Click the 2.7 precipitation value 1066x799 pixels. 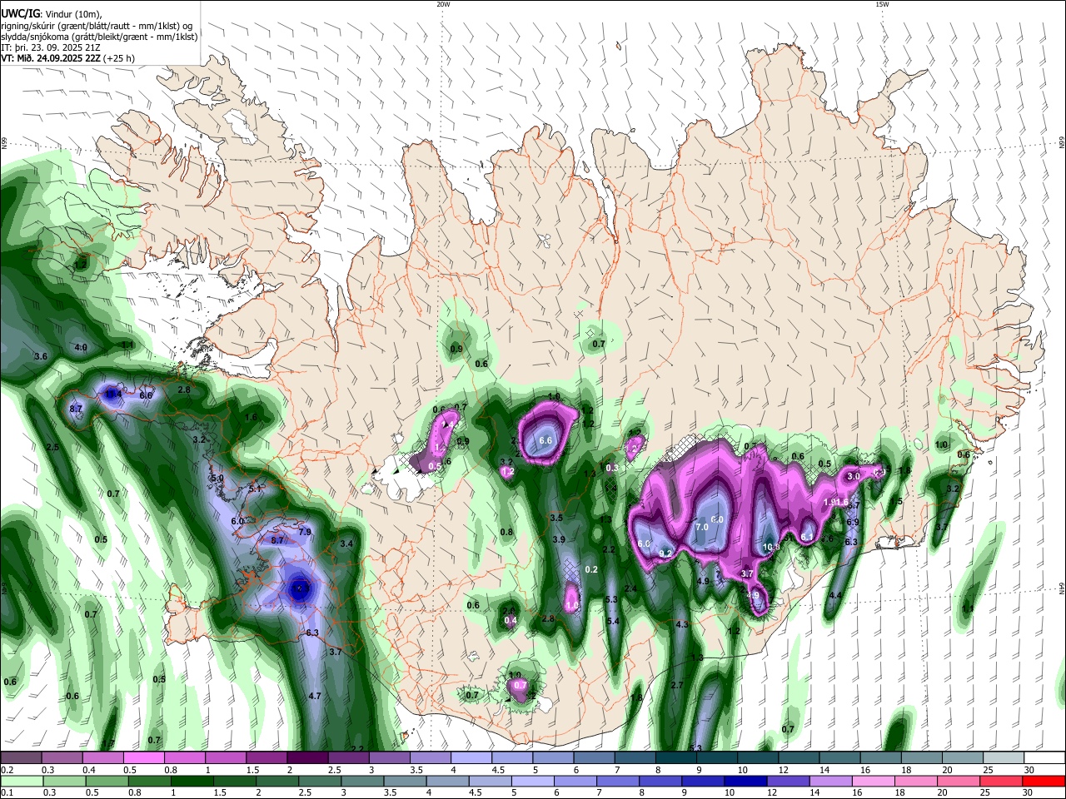coord(677,685)
